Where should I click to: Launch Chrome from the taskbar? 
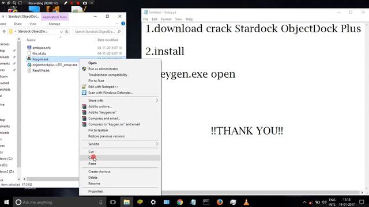tap(180, 202)
